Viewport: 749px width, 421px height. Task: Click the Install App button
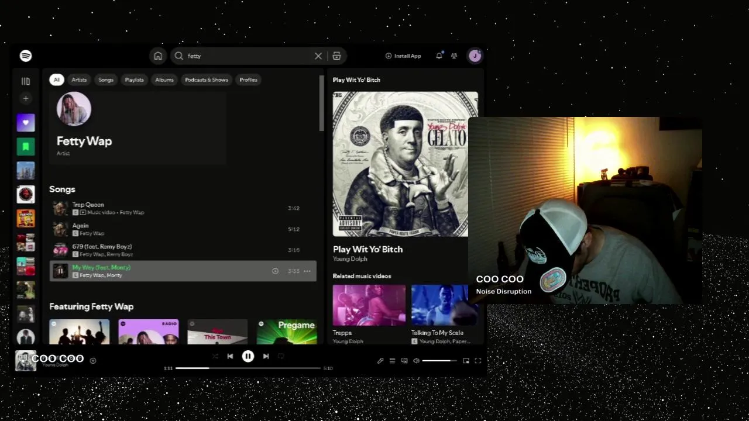click(x=403, y=56)
